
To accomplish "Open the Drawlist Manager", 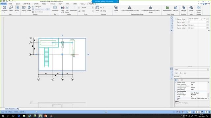I will point(183,9).
